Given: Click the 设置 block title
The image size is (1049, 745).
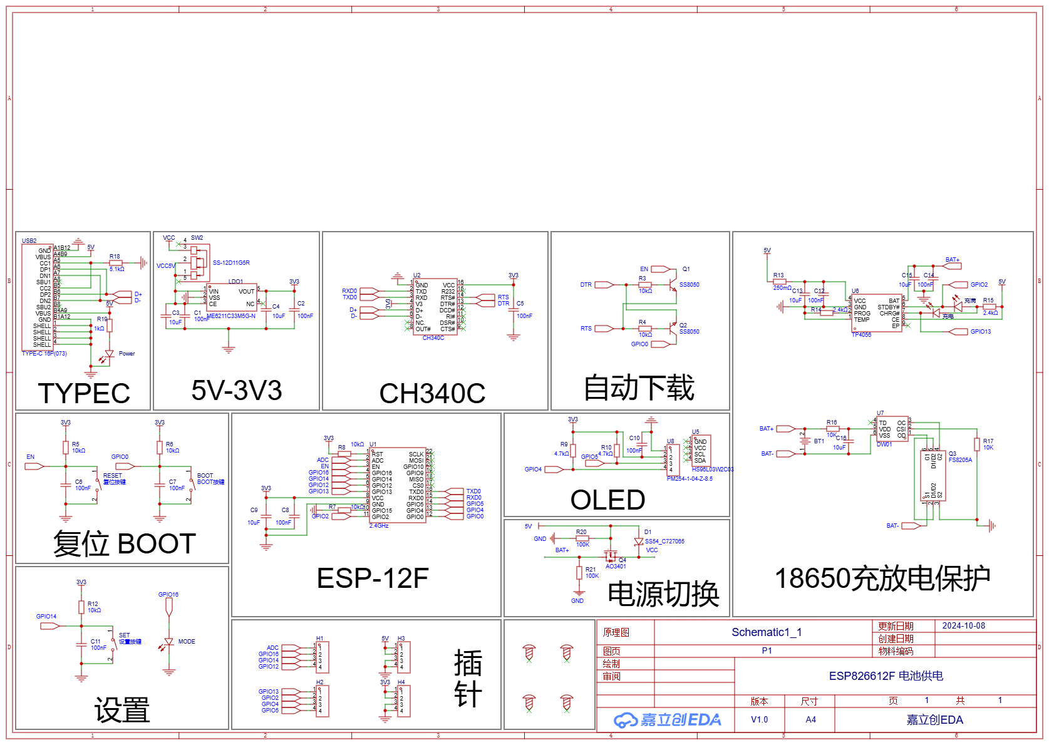Looking at the screenshot, I should click(122, 711).
